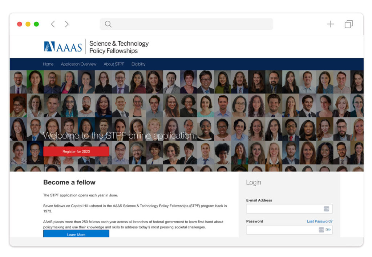This screenshot has height=257, width=372.
Task: Click paragraph starting 'AAAS places more than 250 fellows'
Action: point(133,224)
